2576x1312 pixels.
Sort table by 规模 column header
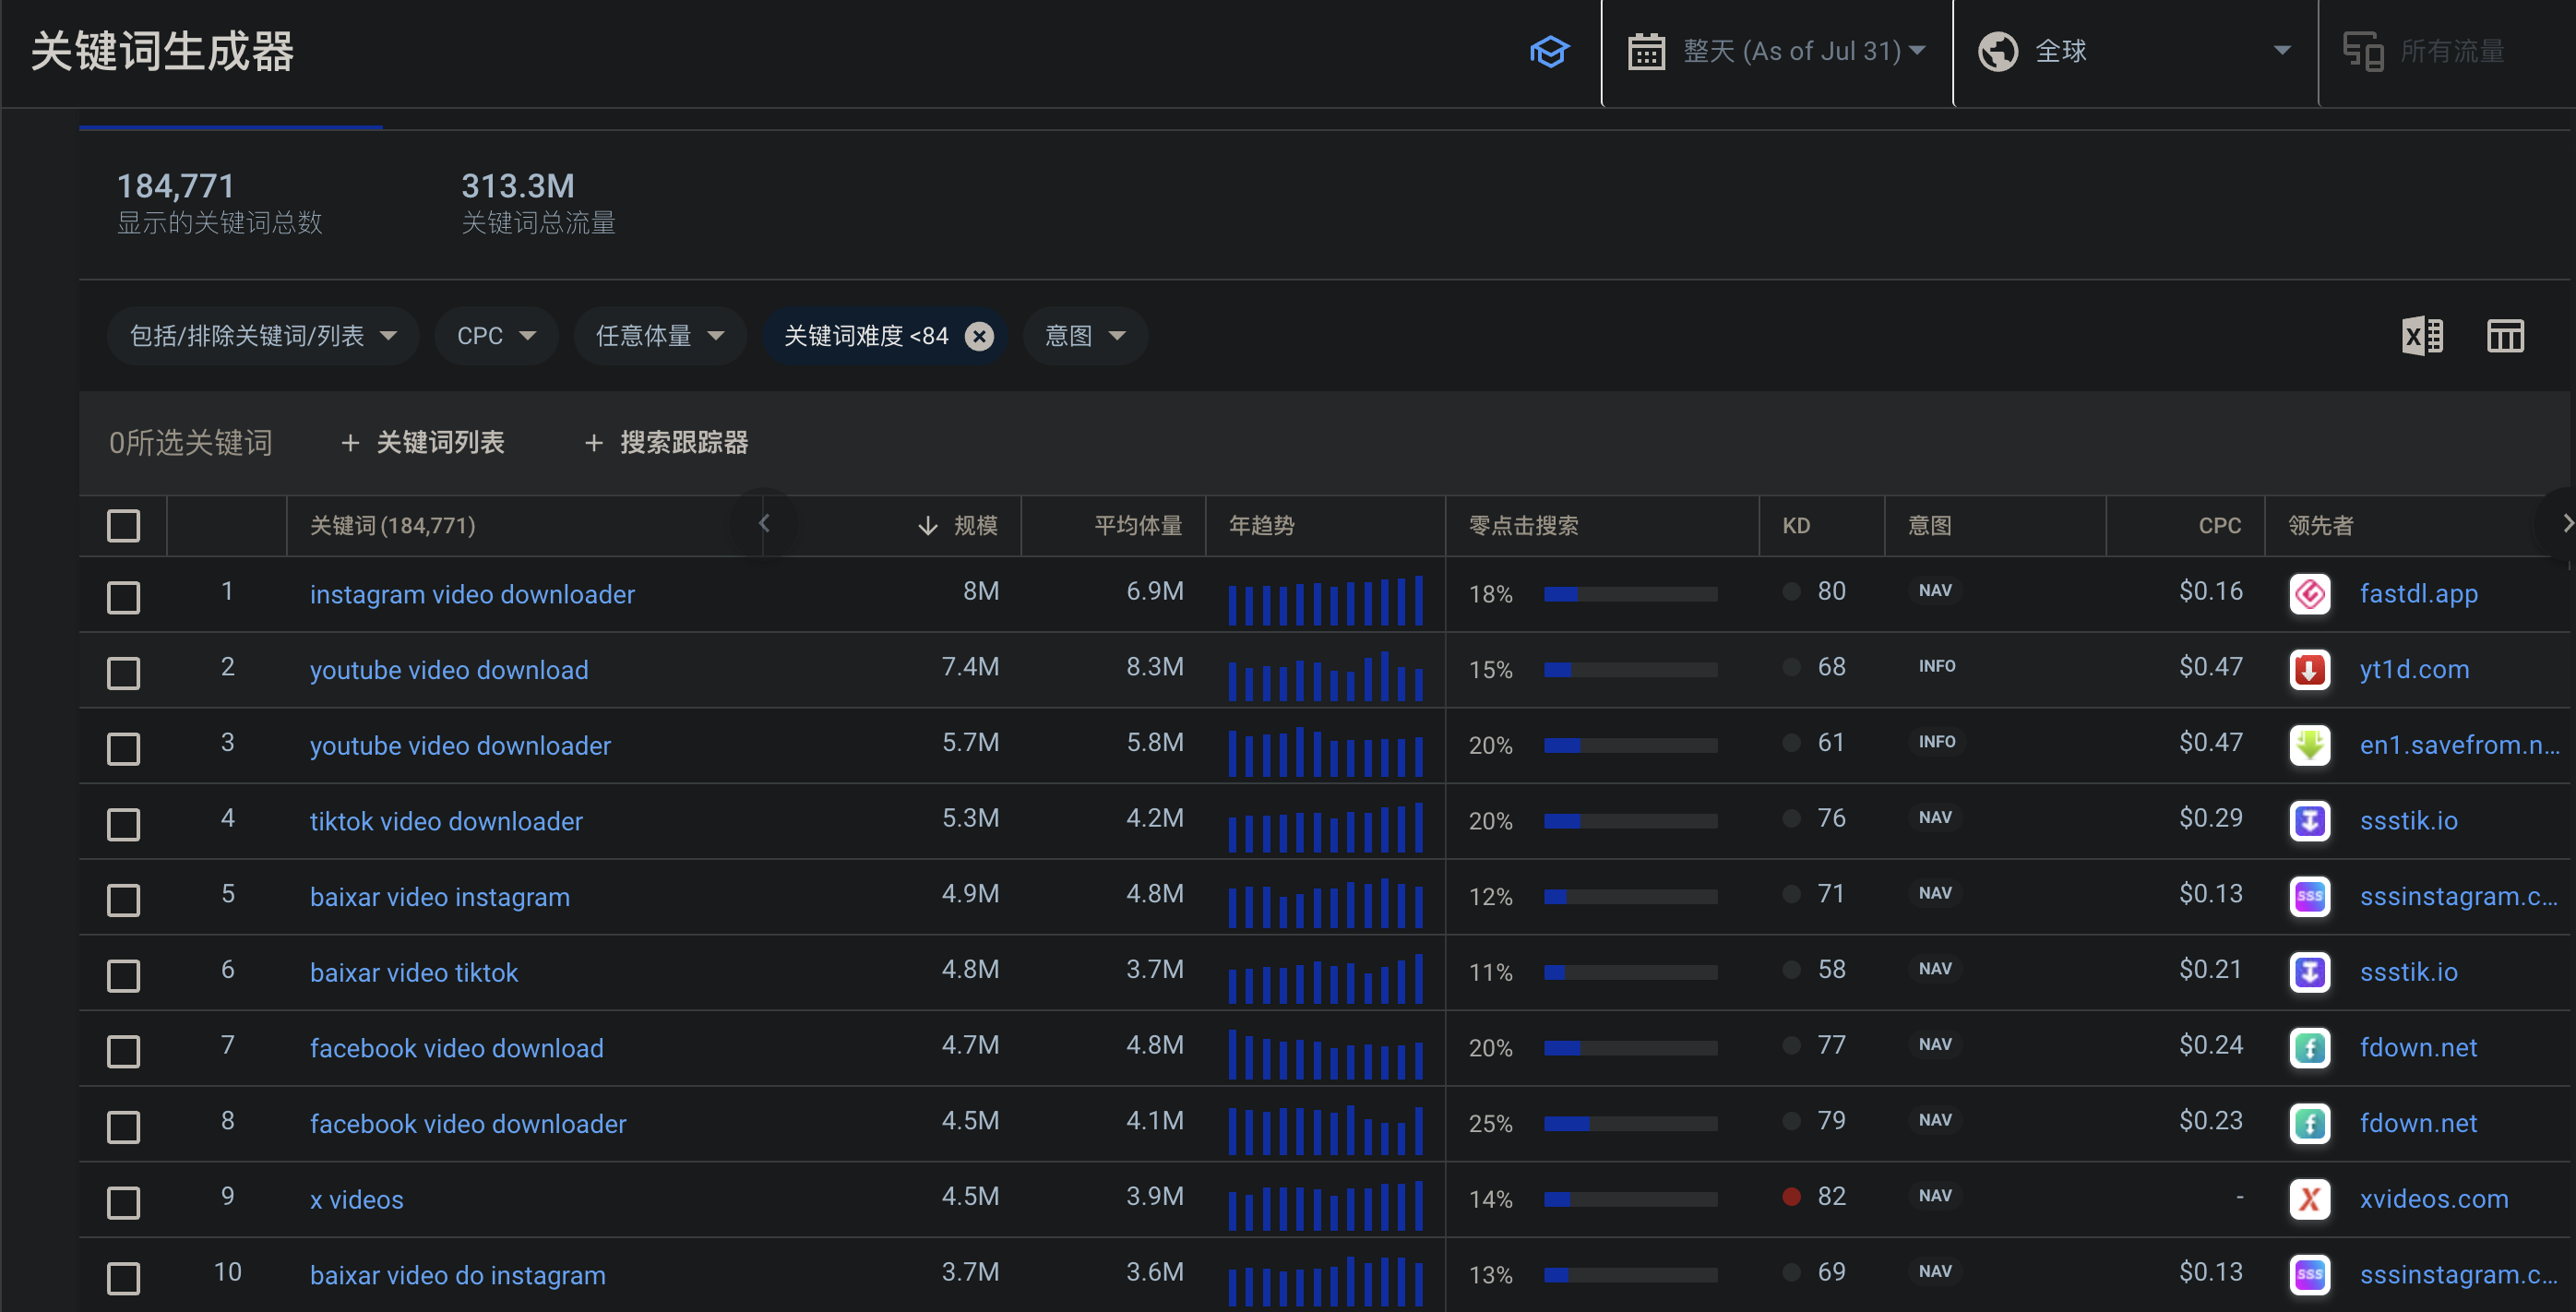click(974, 526)
